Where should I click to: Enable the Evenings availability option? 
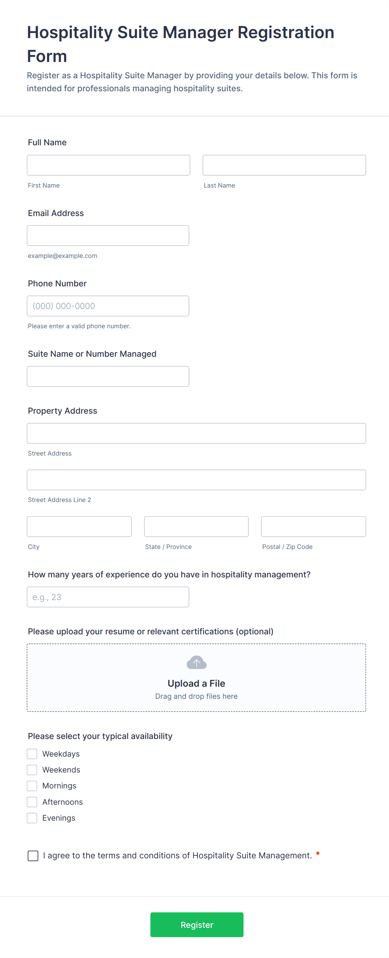tap(32, 818)
